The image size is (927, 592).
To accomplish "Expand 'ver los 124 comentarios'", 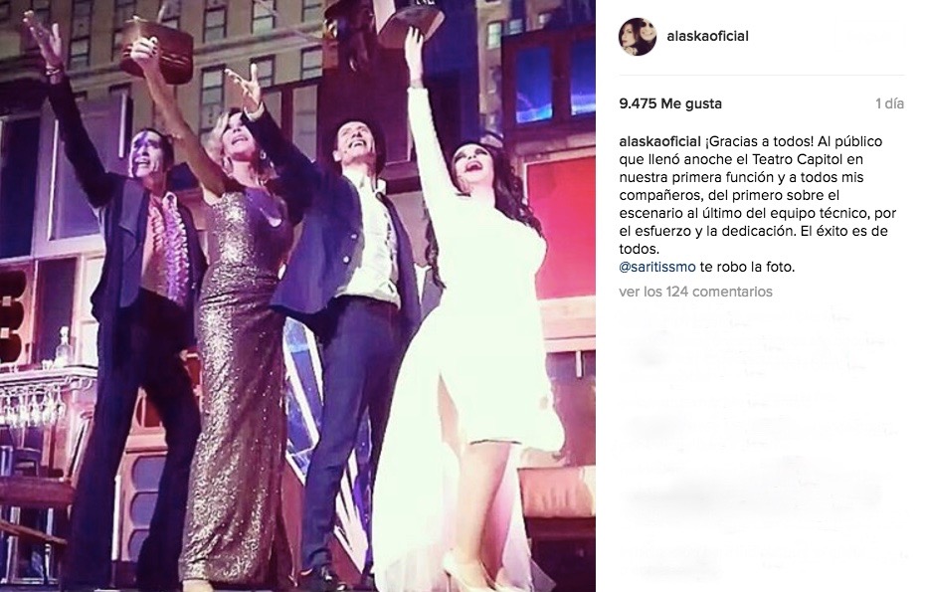I will [696, 292].
